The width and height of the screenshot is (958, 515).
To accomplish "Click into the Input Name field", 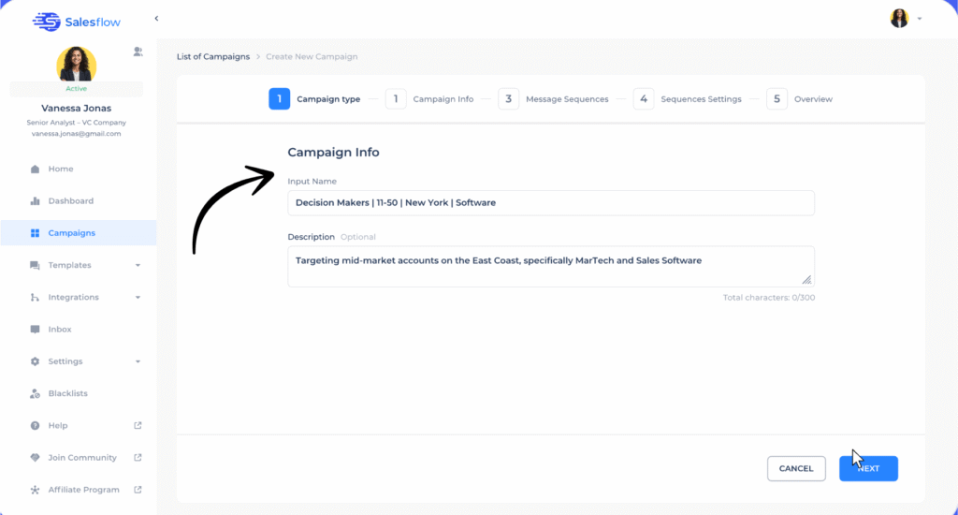I will [x=550, y=203].
